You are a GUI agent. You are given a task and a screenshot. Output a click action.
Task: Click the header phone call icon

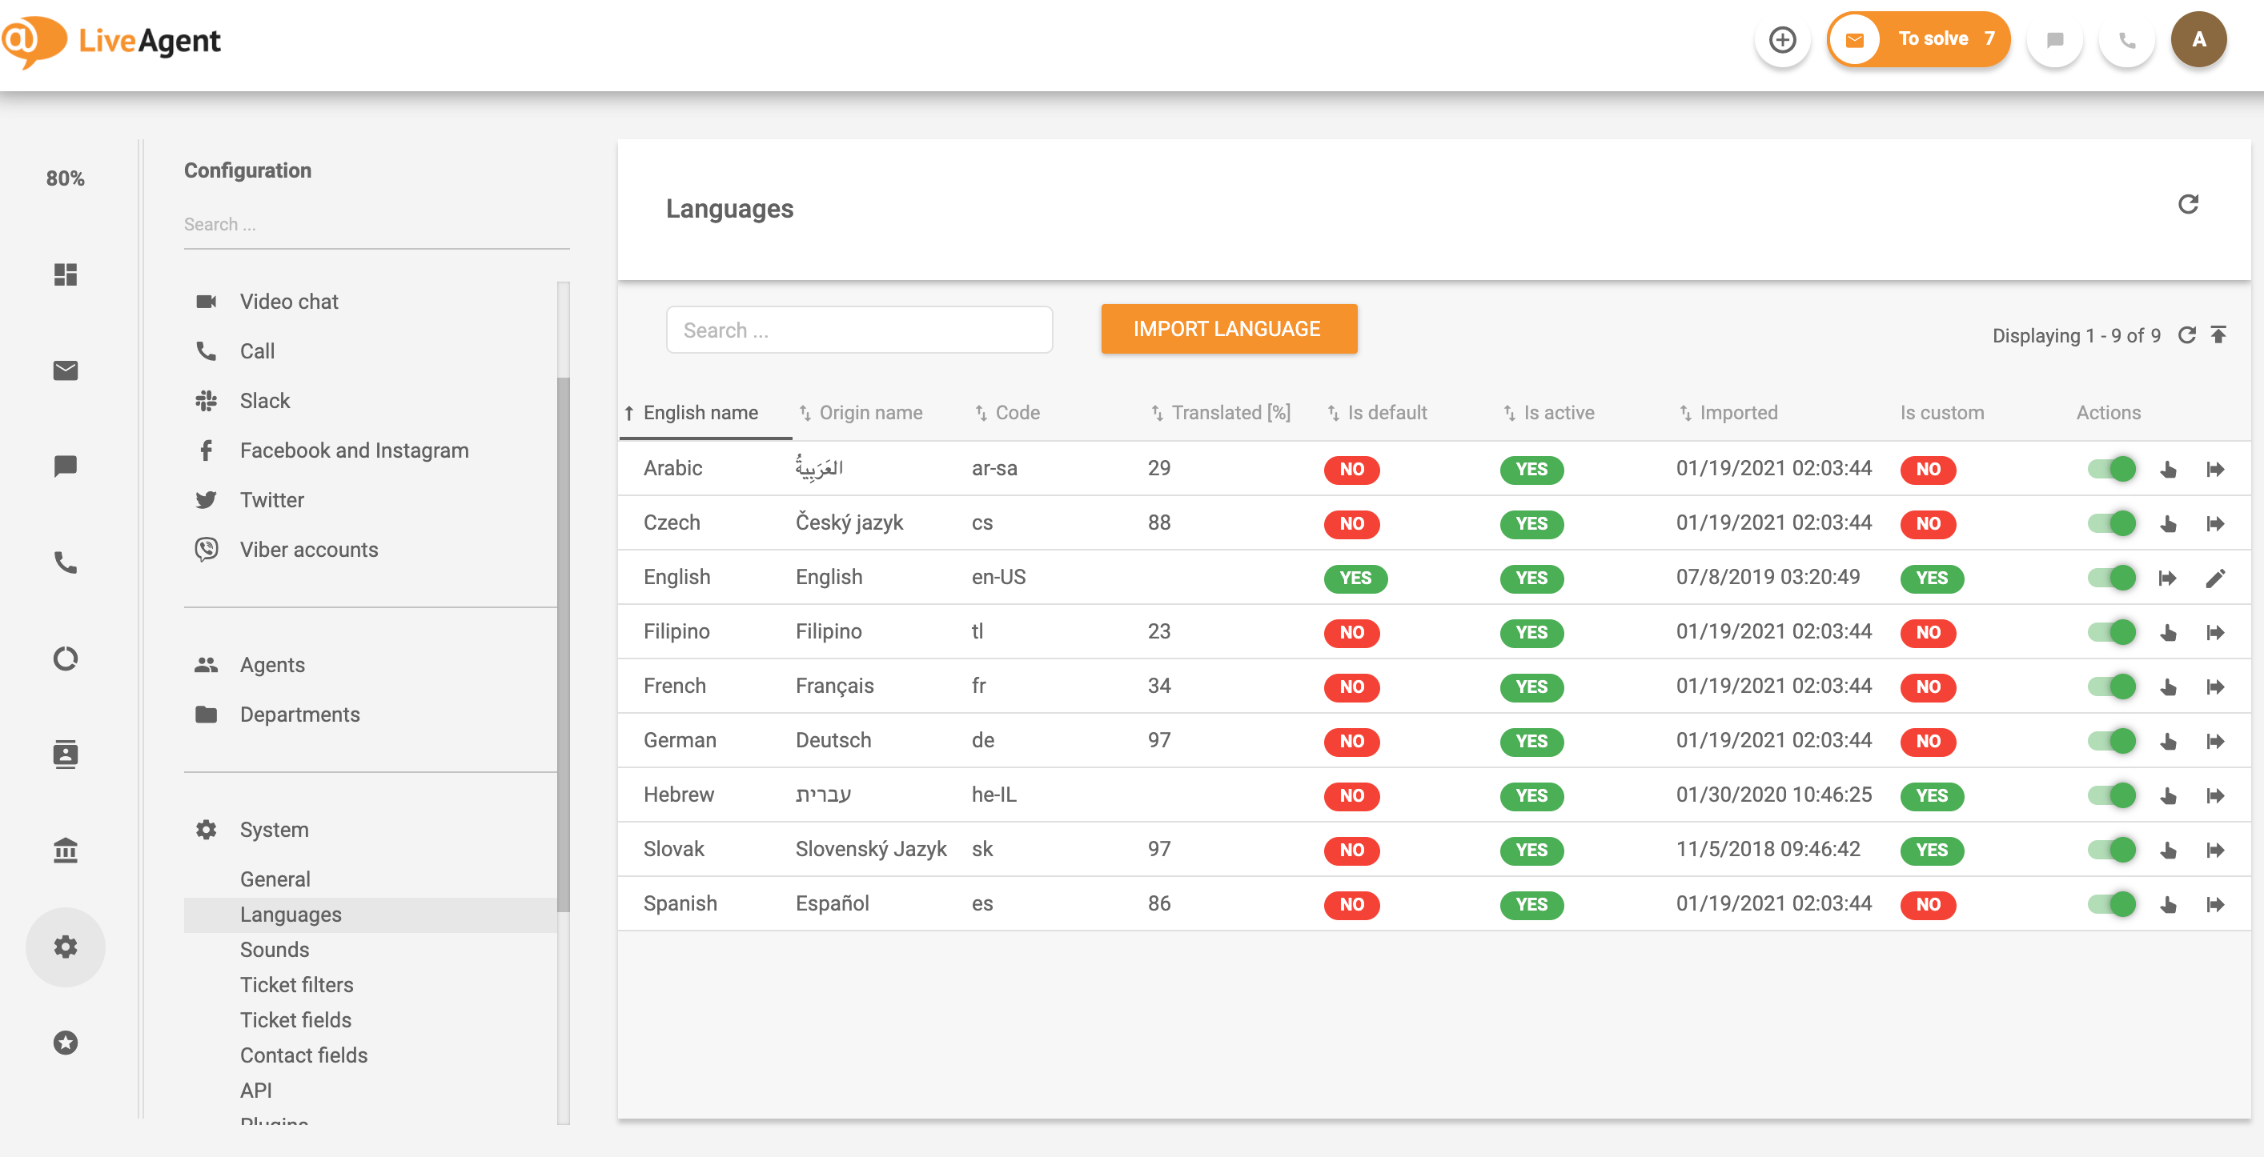[2126, 39]
